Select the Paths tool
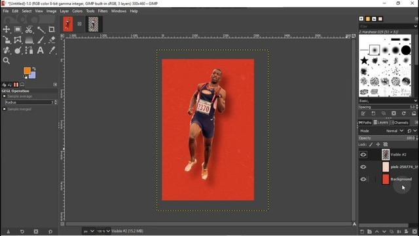 click(29, 50)
